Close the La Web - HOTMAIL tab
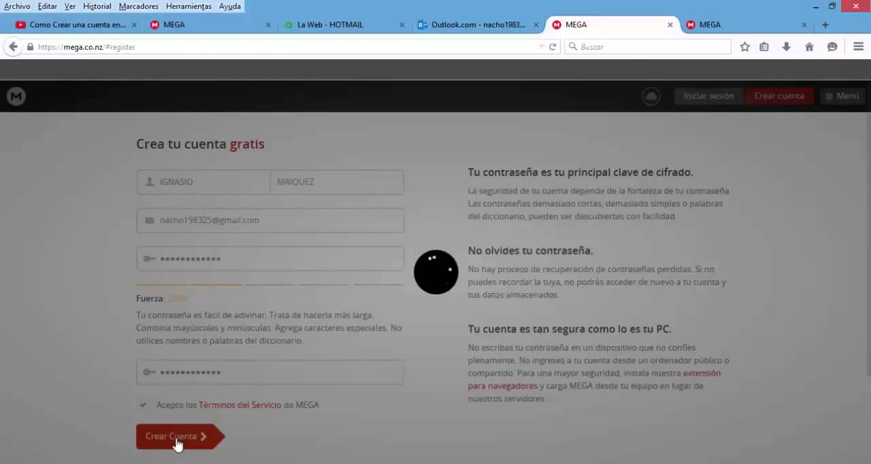871x464 pixels. 402,24
